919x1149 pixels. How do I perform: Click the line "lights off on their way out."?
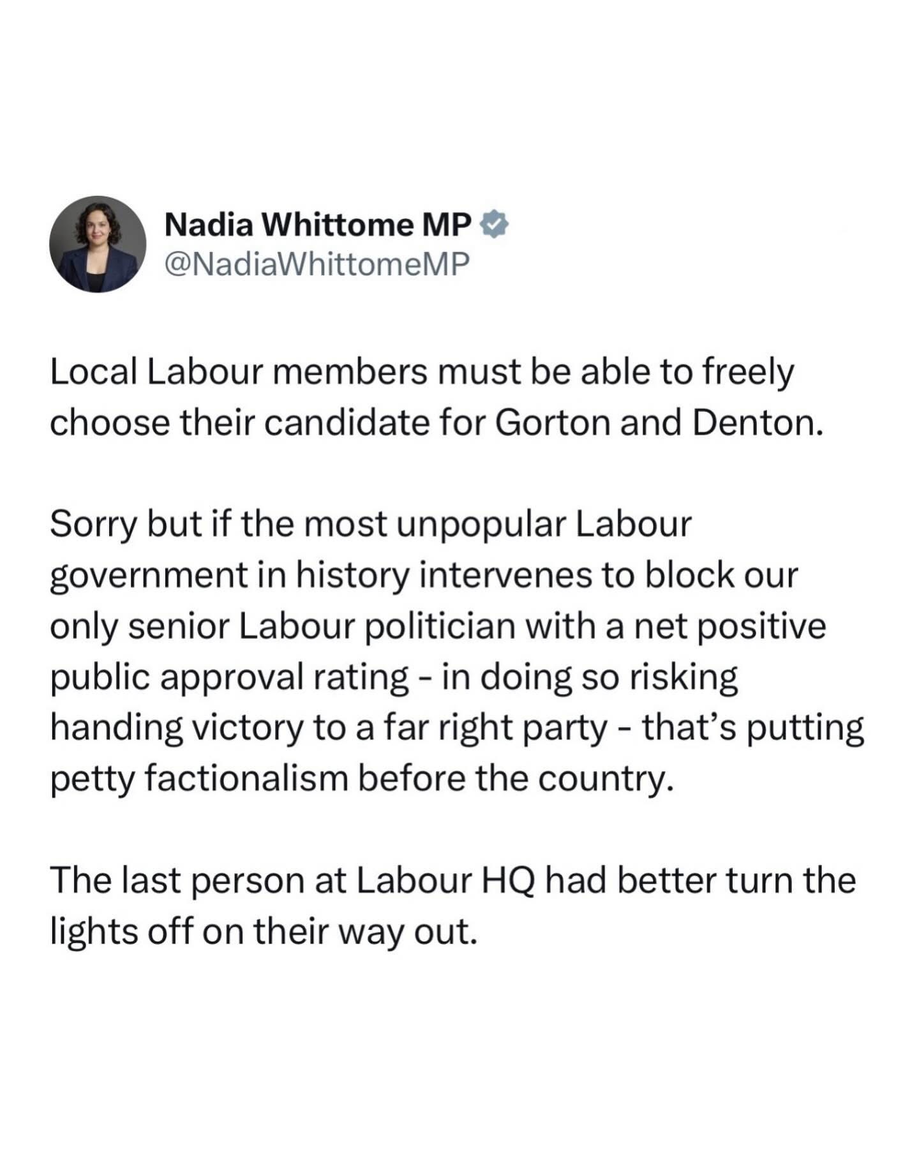click(263, 931)
